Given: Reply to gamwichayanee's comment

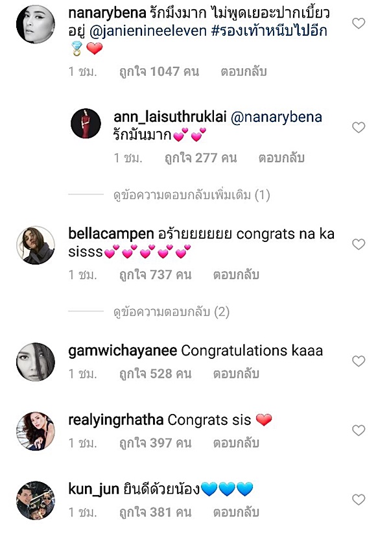Looking at the screenshot, I should point(236,374).
